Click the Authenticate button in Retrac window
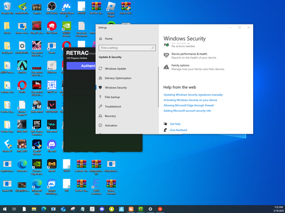This screenshot has width=285, height=213. [82, 66]
